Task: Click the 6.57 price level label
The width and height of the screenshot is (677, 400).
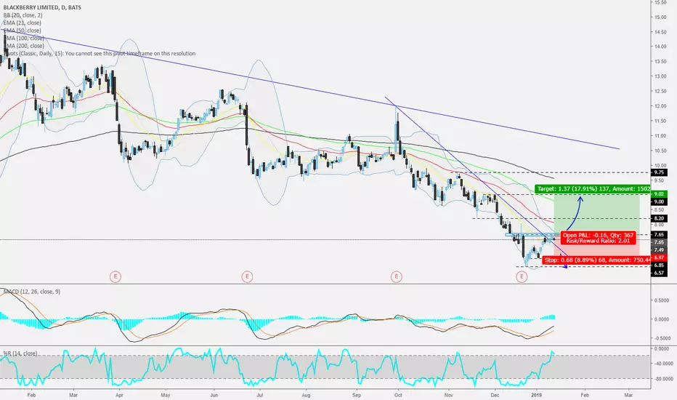Action: pos(660,273)
